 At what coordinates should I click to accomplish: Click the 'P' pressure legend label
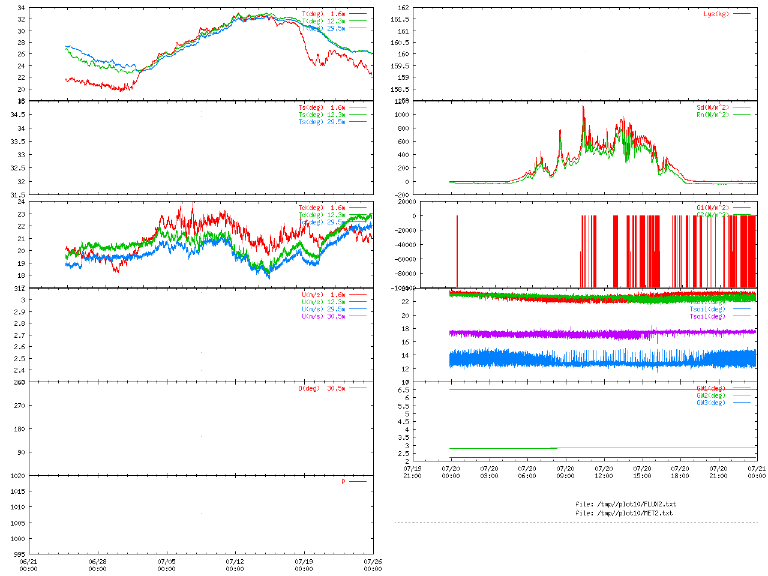[x=343, y=482]
